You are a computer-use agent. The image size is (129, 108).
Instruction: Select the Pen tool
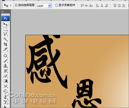point(5,97)
